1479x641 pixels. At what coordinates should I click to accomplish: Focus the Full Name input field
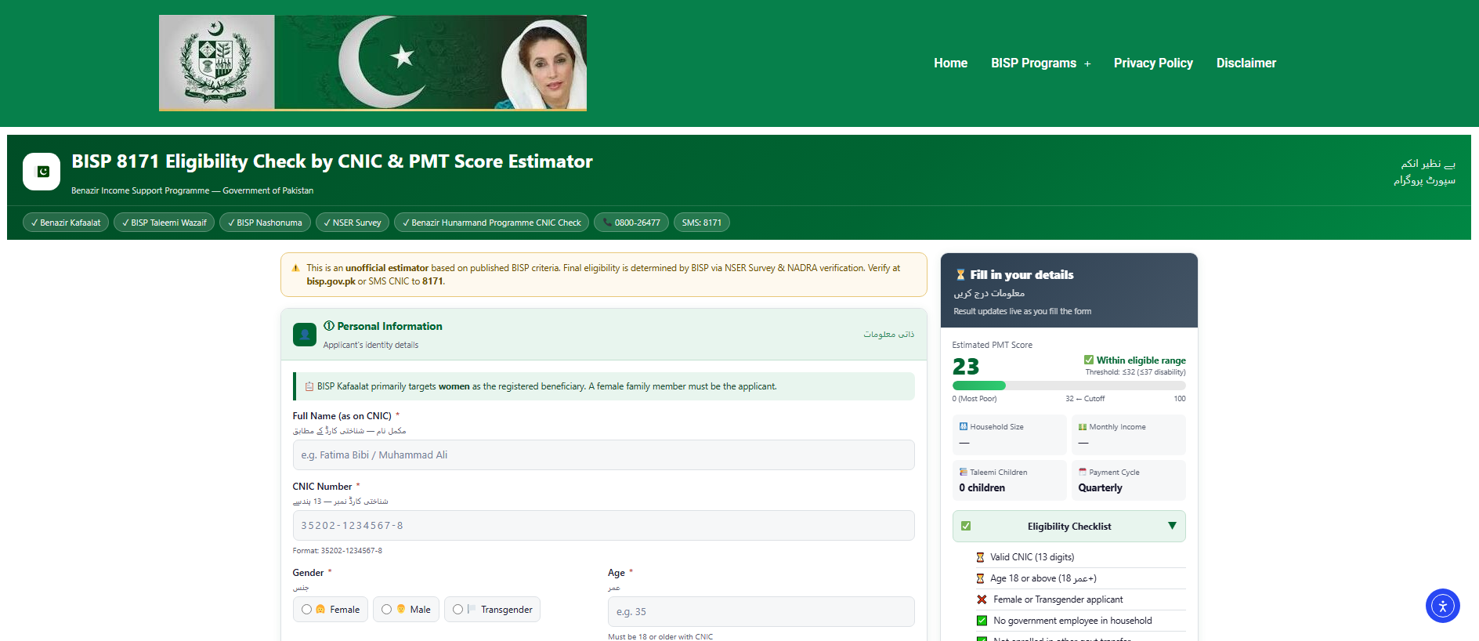pos(603,455)
